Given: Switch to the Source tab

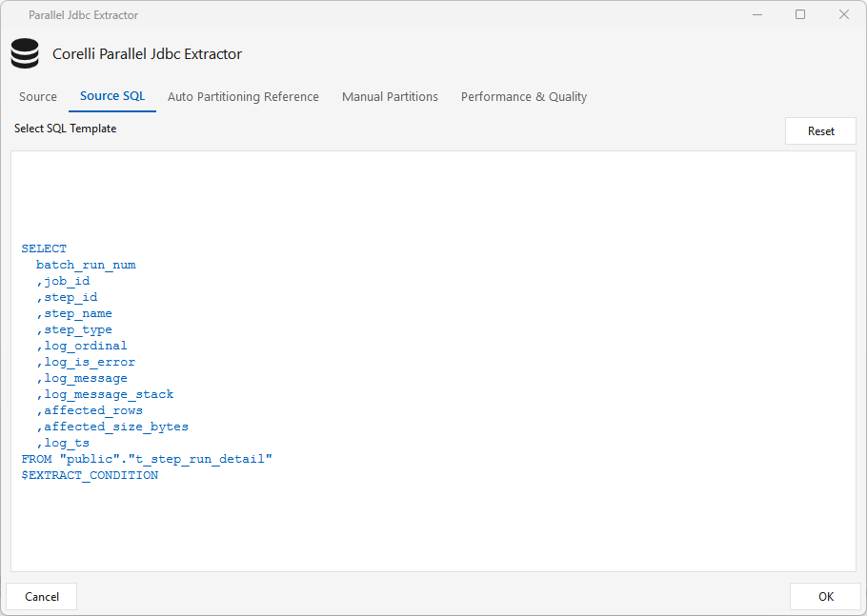Looking at the screenshot, I should [x=37, y=97].
